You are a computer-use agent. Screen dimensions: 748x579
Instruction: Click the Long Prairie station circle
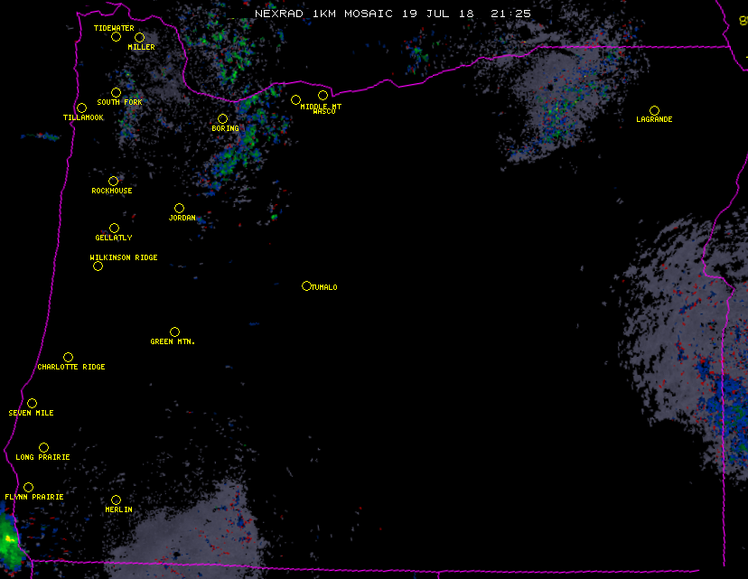click(x=43, y=448)
